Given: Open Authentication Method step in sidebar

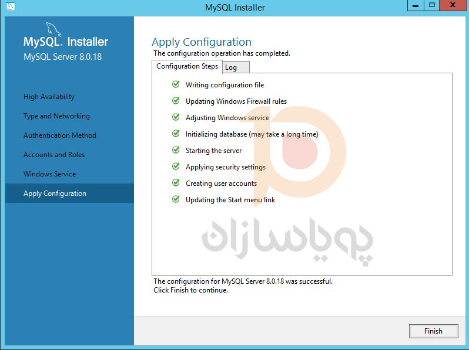Looking at the screenshot, I should (59, 135).
